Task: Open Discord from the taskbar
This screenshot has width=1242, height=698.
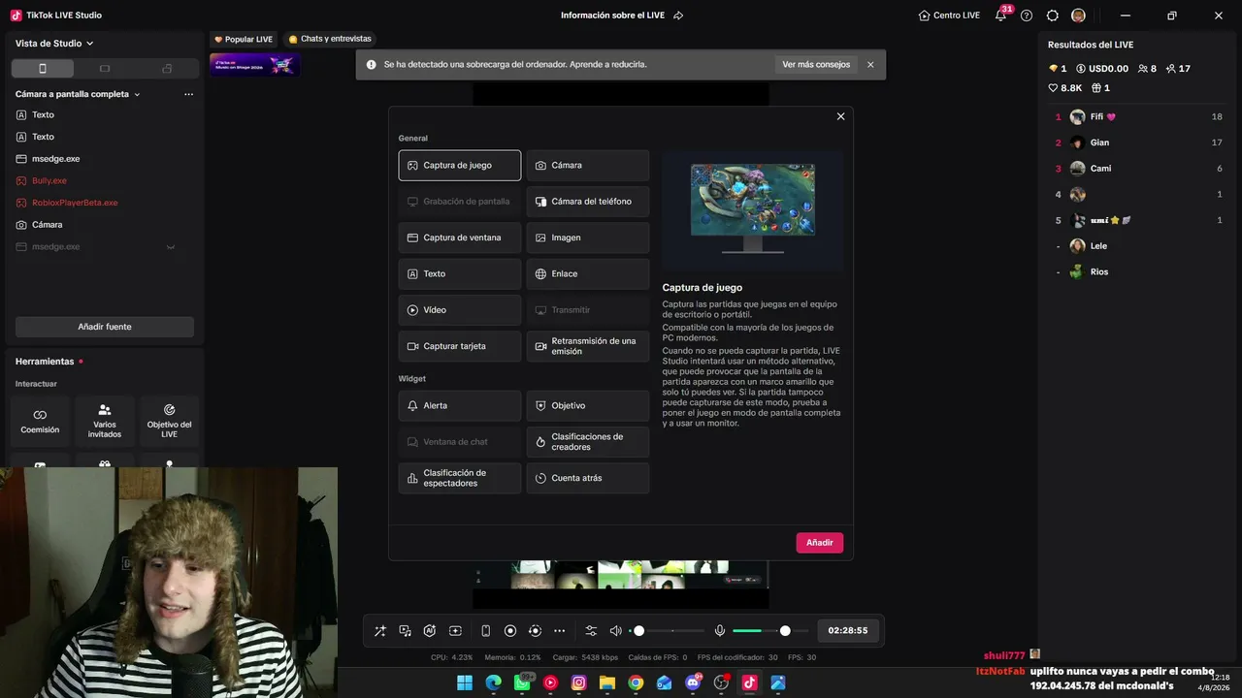Action: point(693,682)
